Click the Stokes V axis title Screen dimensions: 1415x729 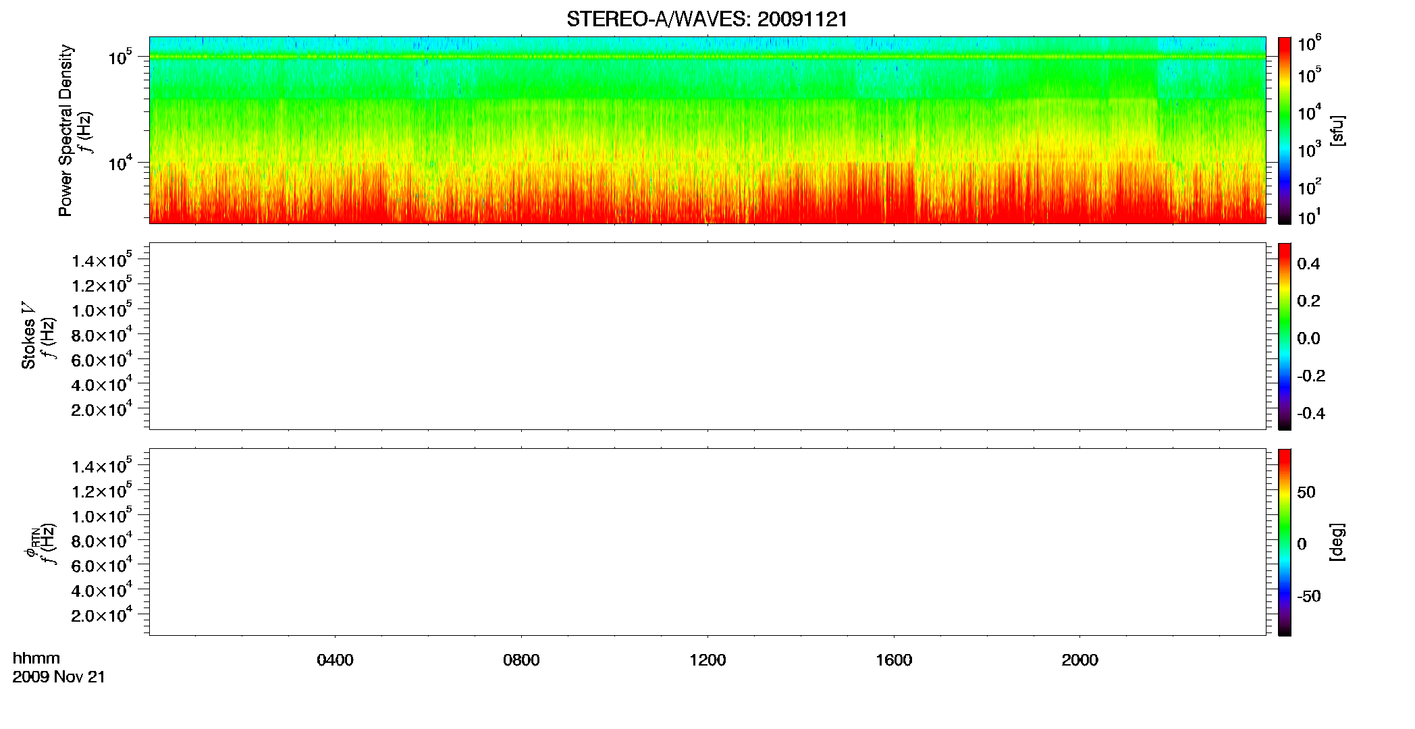pos(28,335)
